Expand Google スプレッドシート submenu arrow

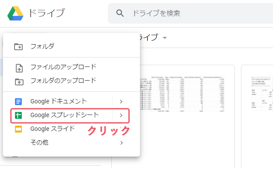121,115
